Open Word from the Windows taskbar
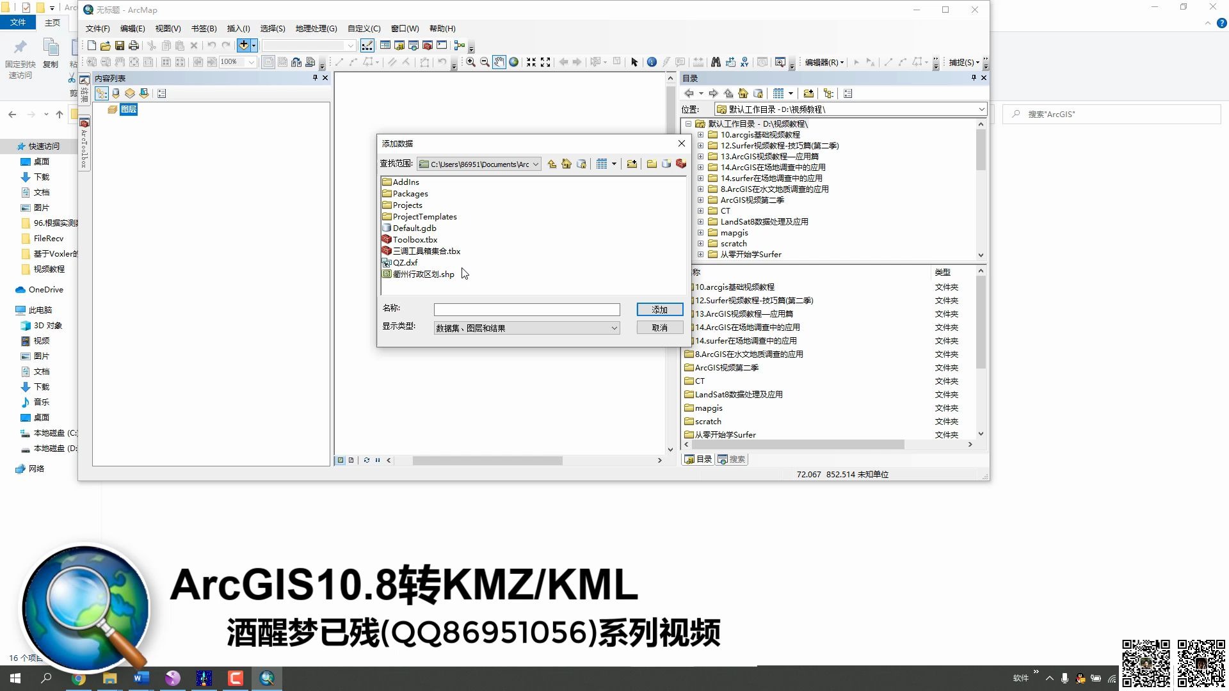1229x691 pixels. [141, 678]
